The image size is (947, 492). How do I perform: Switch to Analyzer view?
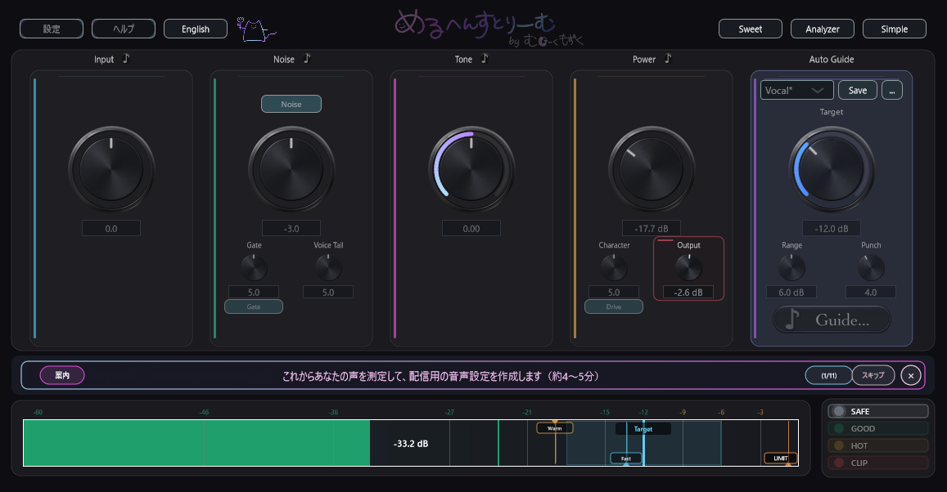tap(823, 29)
